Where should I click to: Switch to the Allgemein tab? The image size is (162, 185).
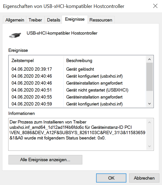pyautogui.click(x=15, y=20)
